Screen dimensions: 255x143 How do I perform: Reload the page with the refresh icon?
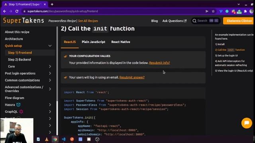click(x=17, y=11)
